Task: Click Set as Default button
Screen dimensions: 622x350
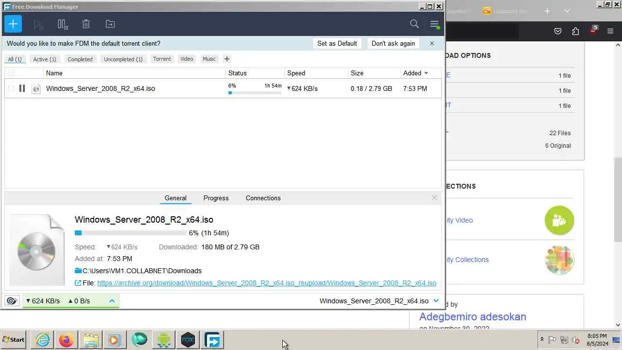Action: click(337, 43)
